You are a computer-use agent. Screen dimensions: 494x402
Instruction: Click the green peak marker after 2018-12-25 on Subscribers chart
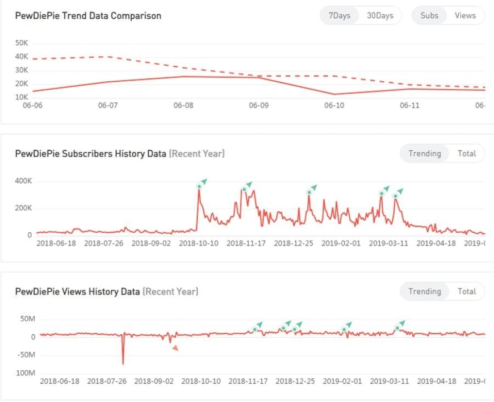pyautogui.click(x=309, y=192)
